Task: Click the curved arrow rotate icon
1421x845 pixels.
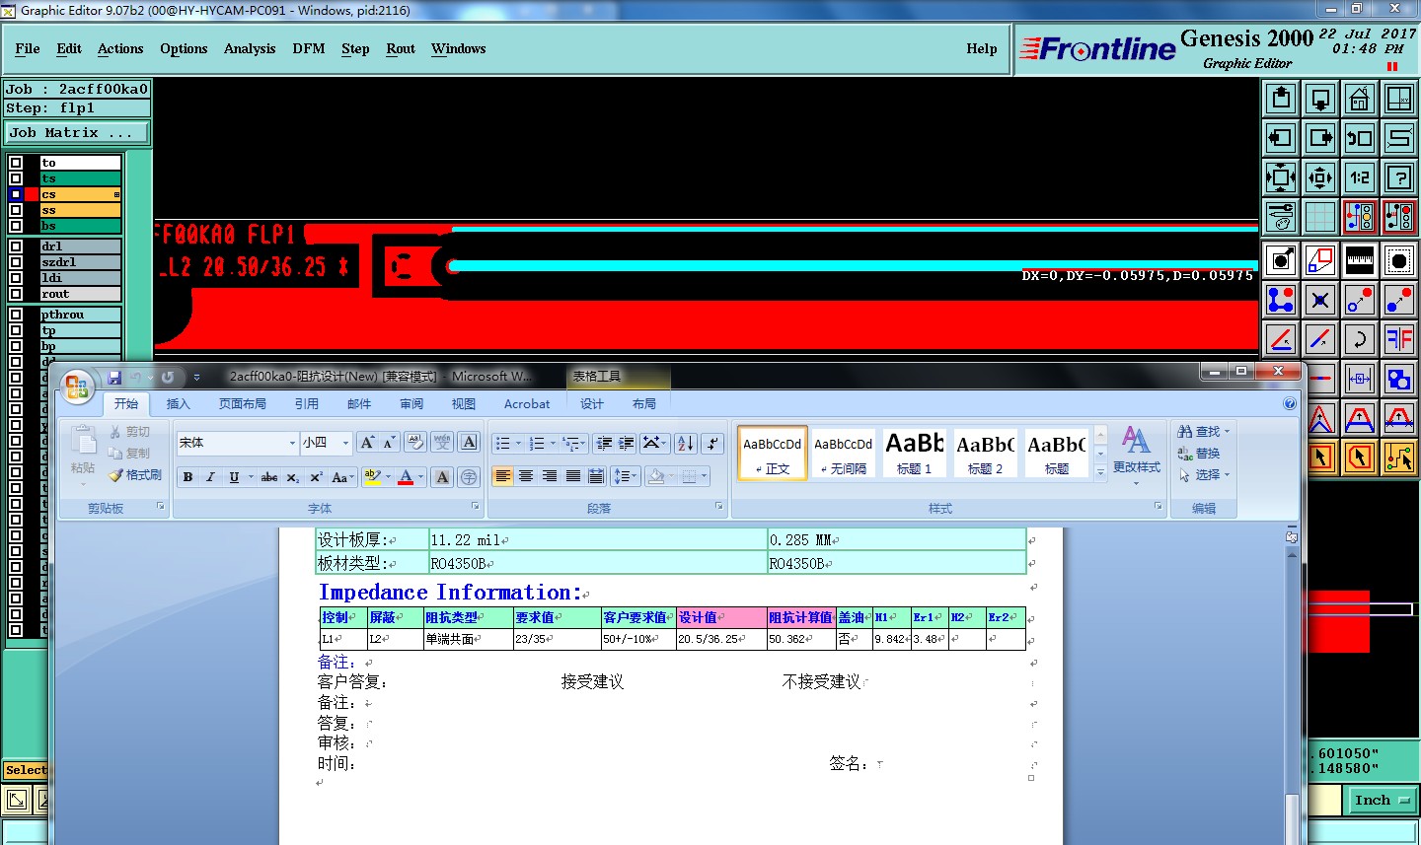Action: tap(1360, 339)
